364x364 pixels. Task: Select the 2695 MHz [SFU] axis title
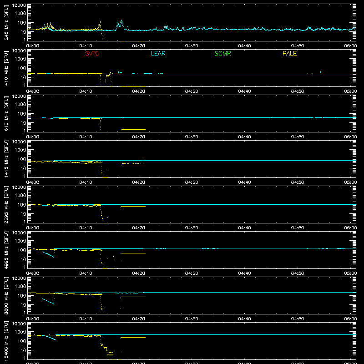click(6, 204)
